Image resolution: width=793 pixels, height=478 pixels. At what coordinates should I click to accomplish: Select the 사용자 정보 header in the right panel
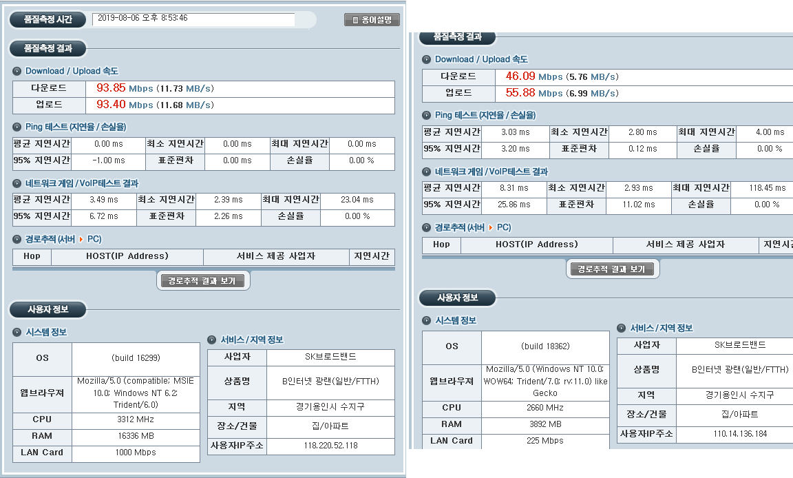[458, 298]
